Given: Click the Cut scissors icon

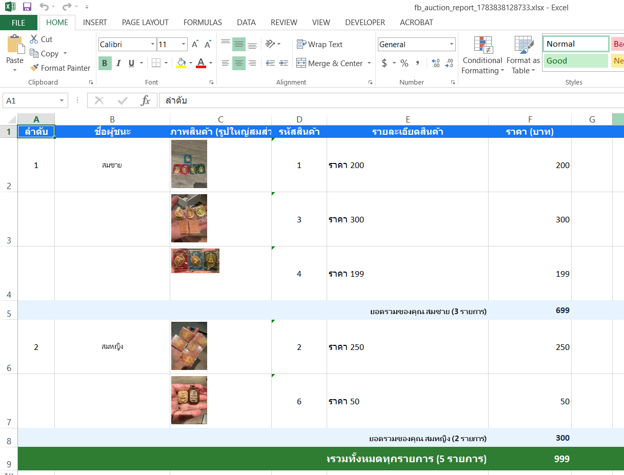Looking at the screenshot, I should pos(34,39).
